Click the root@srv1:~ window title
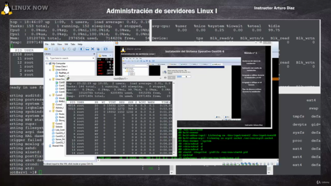 click(121, 79)
